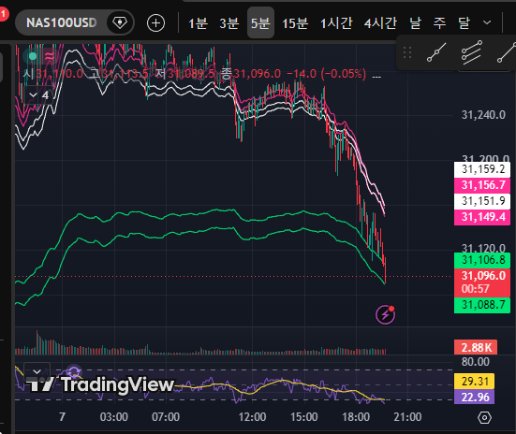Image resolution: width=516 pixels, height=434 pixels.
Task: Select the 5분 timeframe
Action: (x=260, y=22)
